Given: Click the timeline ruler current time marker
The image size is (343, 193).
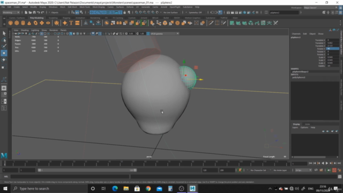Looking at the screenshot, I should click(4, 163).
